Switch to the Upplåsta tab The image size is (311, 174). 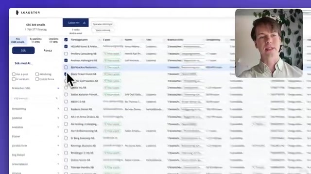tap(53, 41)
